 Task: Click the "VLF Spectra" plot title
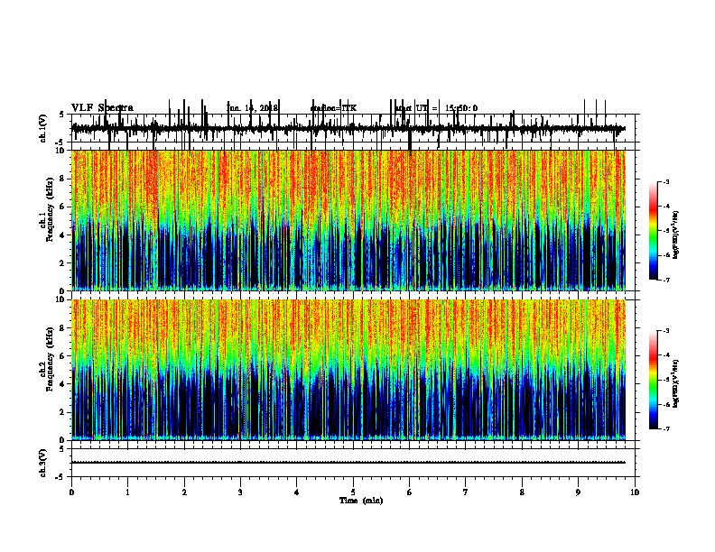(x=102, y=108)
